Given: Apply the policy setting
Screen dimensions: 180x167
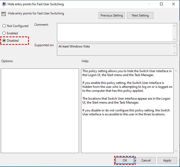Looking at the screenshot, I should (167, 160).
